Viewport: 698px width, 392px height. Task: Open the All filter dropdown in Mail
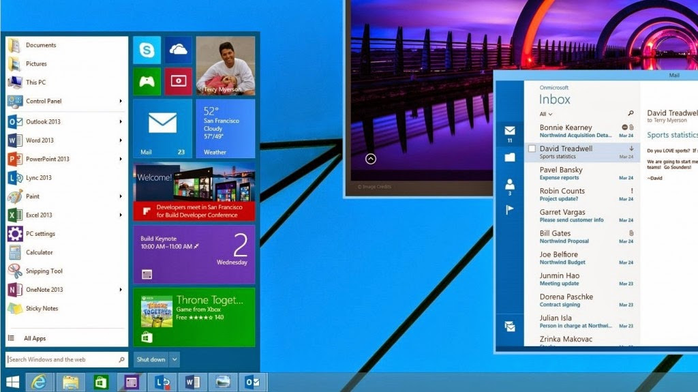click(x=546, y=114)
